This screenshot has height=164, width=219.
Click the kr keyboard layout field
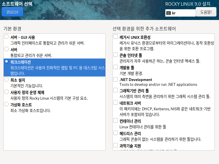pos(180,13)
